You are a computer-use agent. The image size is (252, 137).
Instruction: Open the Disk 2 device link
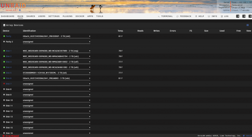9,56
